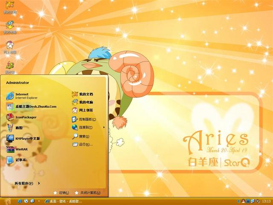Screen dimensions: 273x205
Task: Click the QQ penguin tray icon
Action: coord(243,201)
